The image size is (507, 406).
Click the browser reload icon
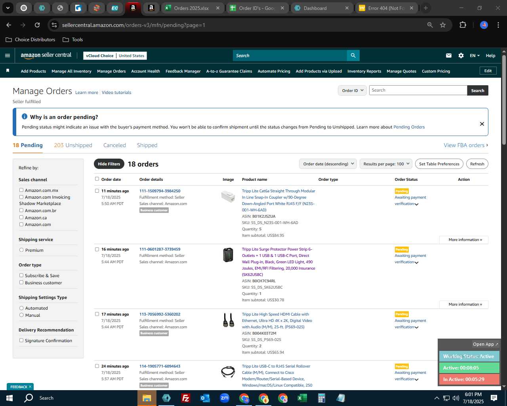[x=37, y=25]
